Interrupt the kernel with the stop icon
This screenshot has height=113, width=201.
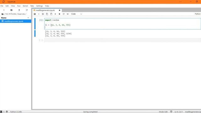[x=59, y=14]
